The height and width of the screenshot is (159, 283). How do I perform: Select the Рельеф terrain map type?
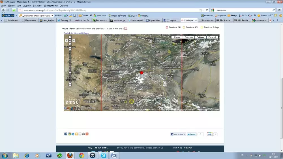point(212,37)
